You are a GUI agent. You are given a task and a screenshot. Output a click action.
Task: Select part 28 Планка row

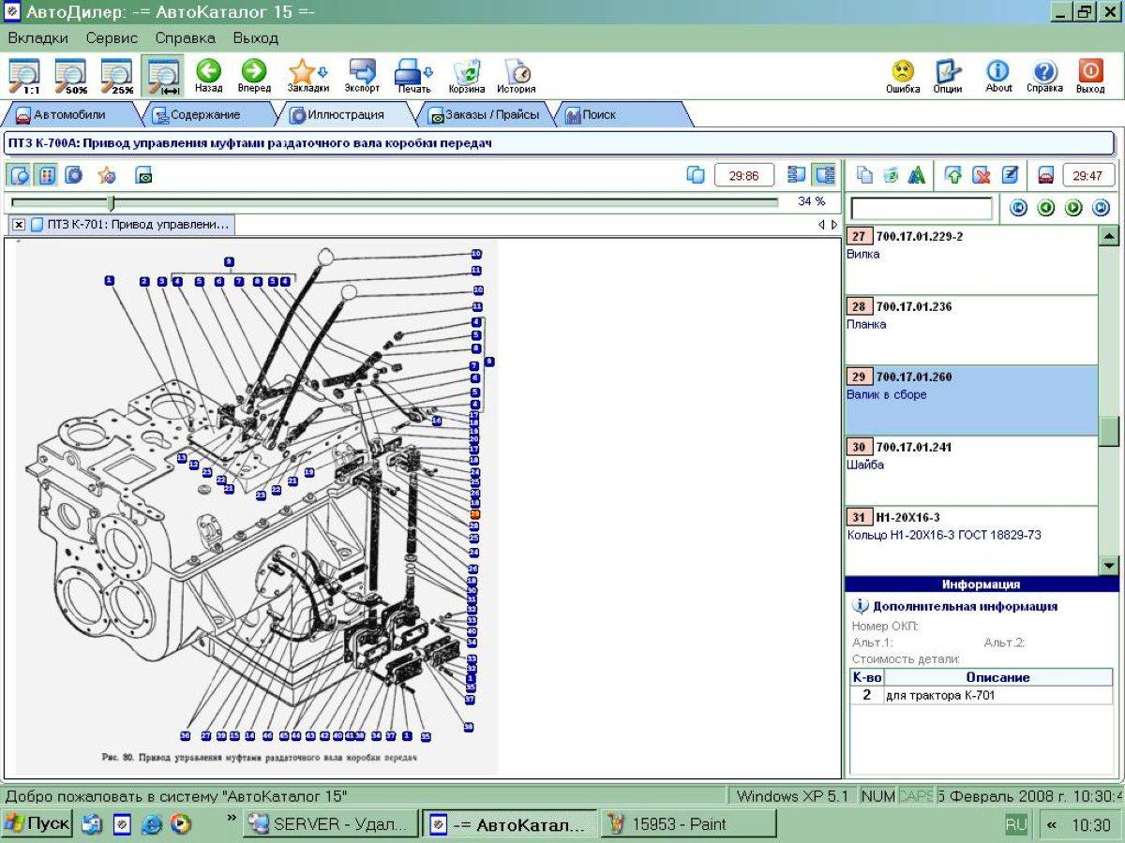tap(971, 330)
